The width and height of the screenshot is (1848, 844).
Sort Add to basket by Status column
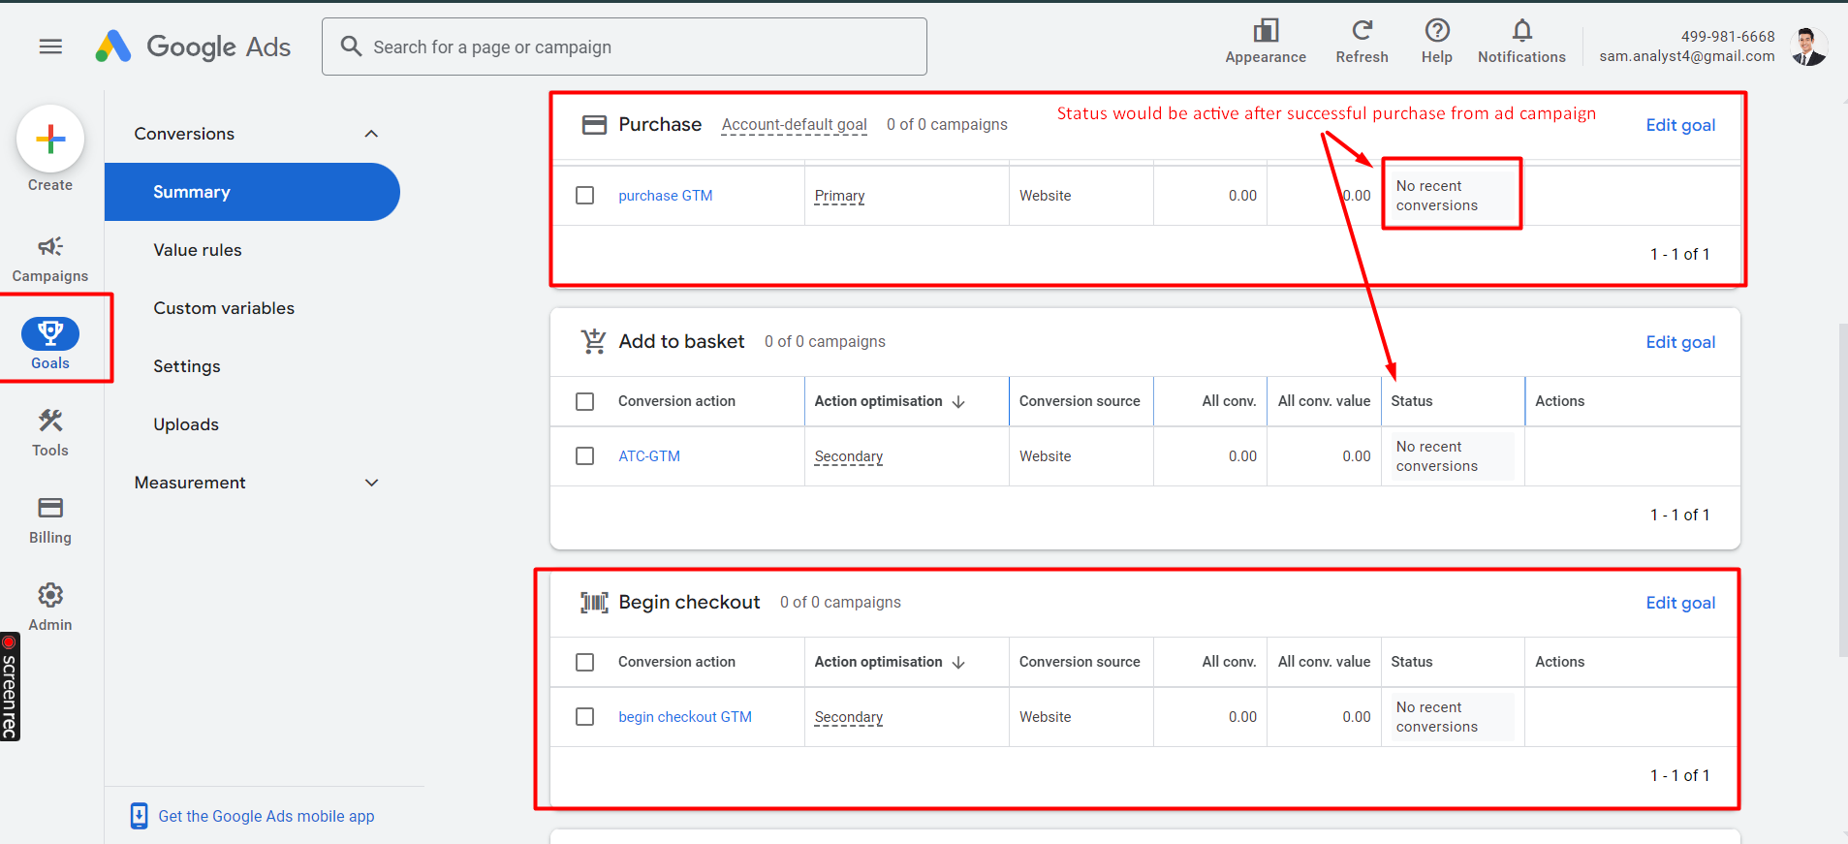tap(1412, 401)
